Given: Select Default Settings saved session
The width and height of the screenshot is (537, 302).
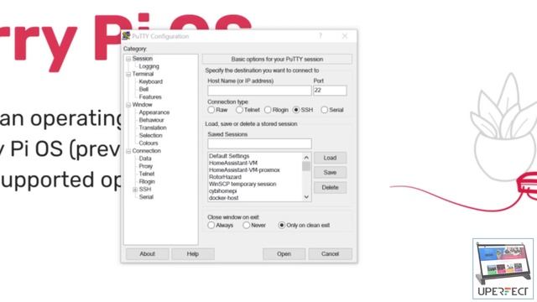Looking at the screenshot, I should [229, 156].
